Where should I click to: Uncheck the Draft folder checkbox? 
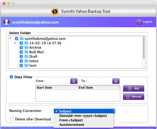(21, 57)
